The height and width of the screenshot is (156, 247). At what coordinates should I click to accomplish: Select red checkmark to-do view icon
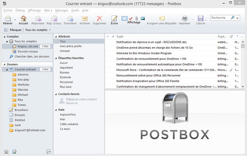pyautogui.click(x=131, y=19)
